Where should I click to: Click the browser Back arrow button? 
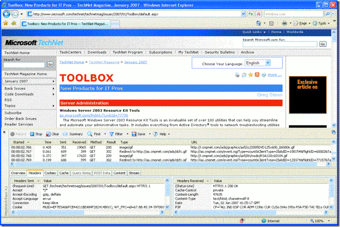click(6, 14)
